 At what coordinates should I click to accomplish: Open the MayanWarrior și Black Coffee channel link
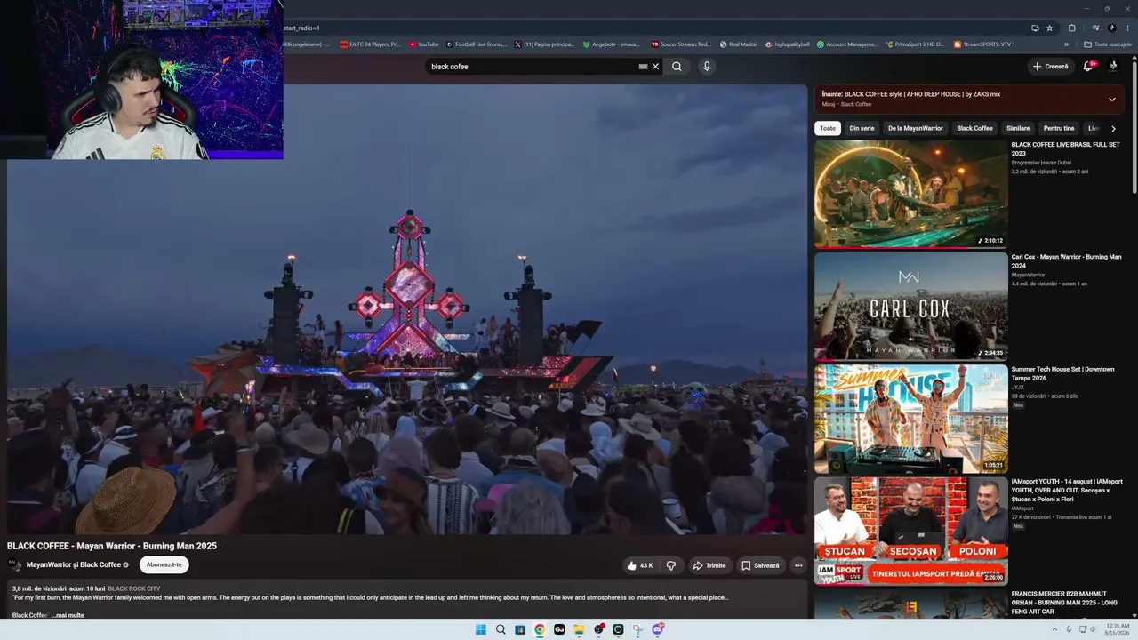(x=74, y=564)
